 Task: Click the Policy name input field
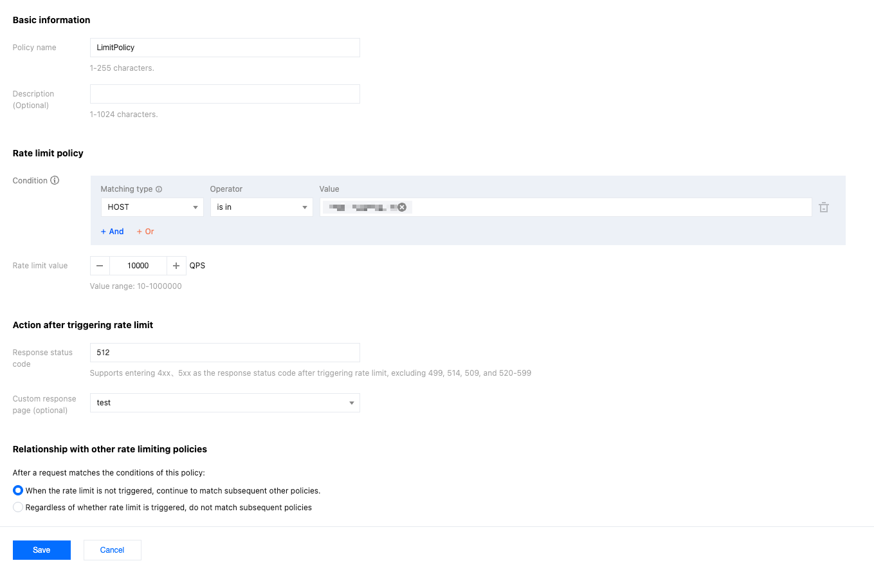pos(224,48)
